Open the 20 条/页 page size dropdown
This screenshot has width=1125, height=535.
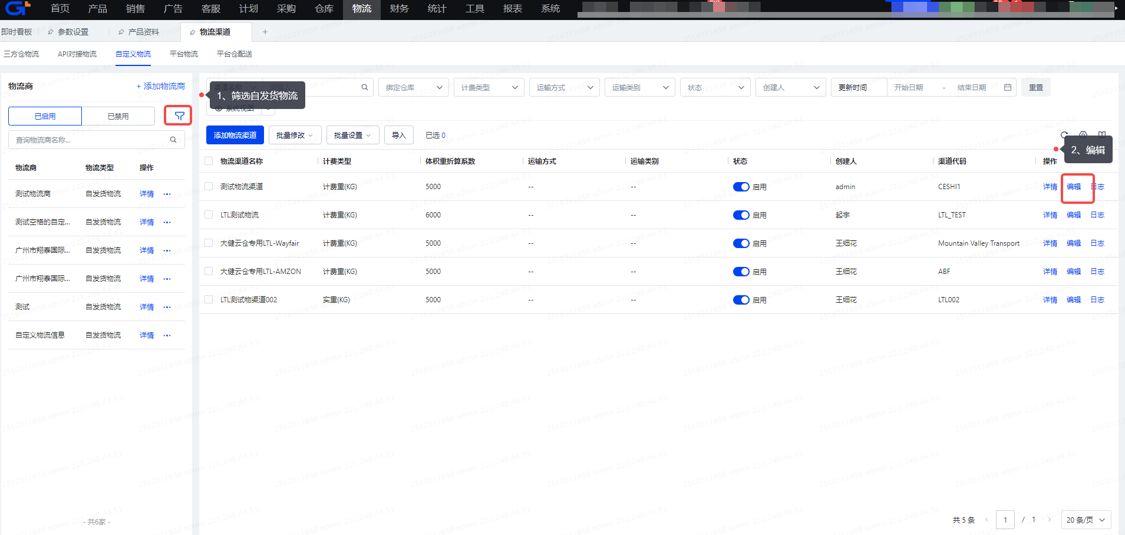point(1086,520)
